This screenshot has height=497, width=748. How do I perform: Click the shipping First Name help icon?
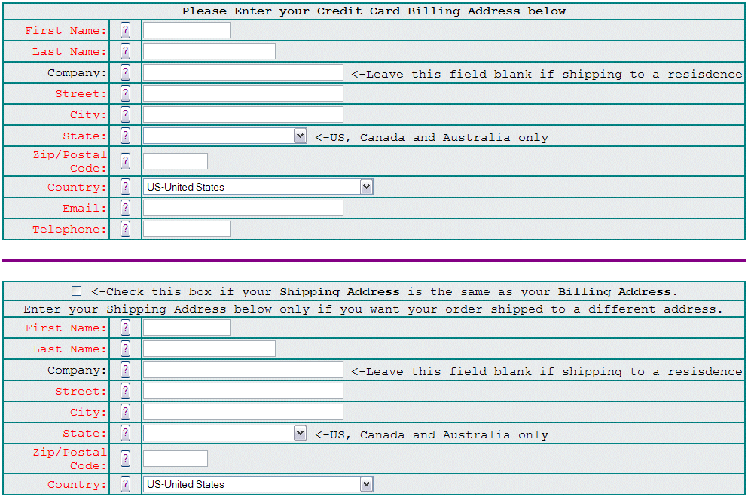point(126,328)
